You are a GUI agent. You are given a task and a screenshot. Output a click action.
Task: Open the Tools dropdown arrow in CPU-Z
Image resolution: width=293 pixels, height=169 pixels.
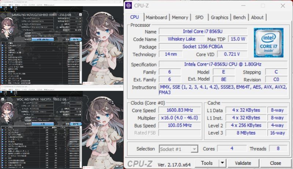click(222, 163)
